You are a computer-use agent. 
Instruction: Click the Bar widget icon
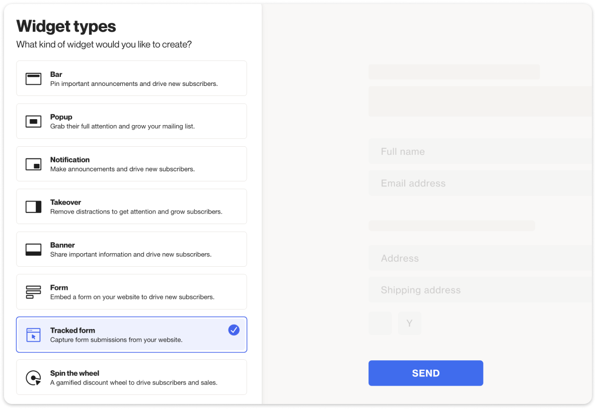coord(33,79)
